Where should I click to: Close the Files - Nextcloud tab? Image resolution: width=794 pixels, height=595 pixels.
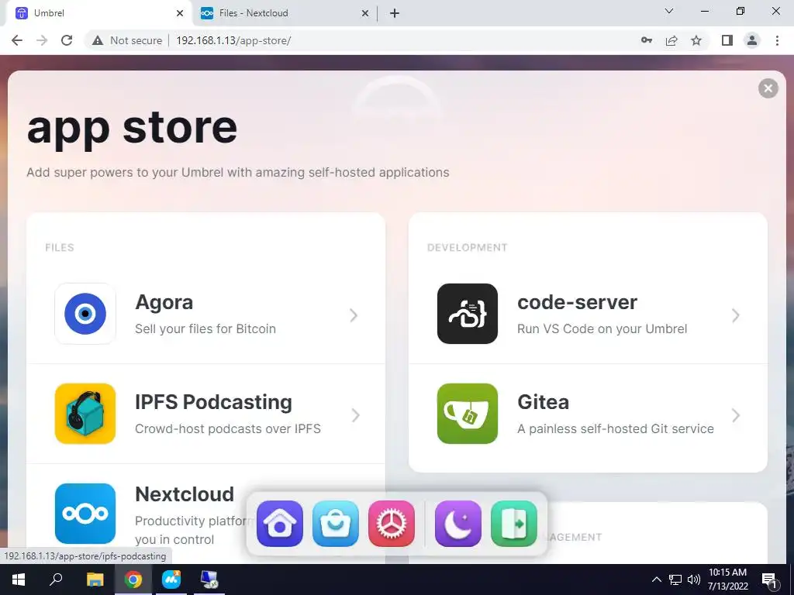pos(364,13)
